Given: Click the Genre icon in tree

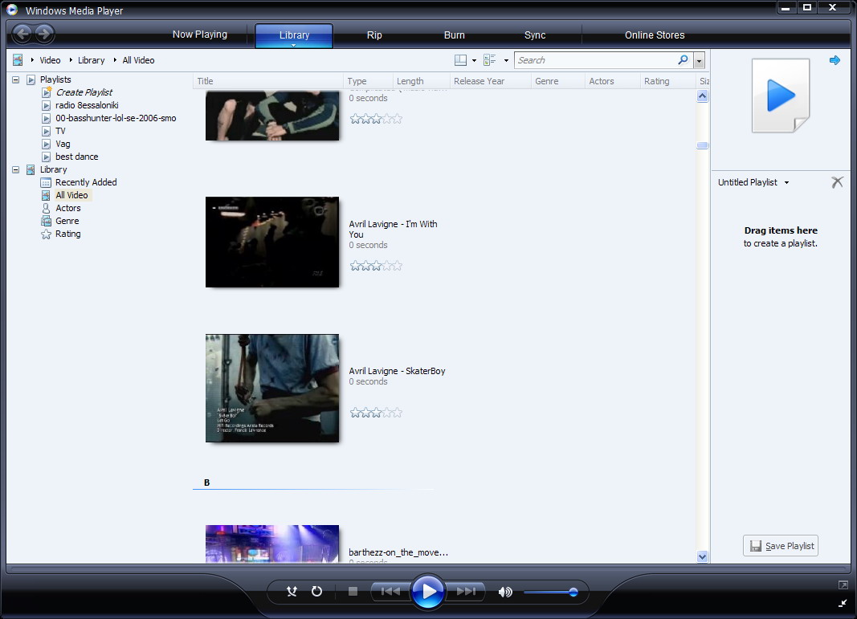Looking at the screenshot, I should click(x=46, y=221).
